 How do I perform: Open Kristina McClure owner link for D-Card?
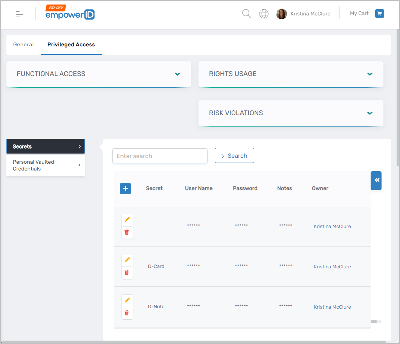(332, 266)
